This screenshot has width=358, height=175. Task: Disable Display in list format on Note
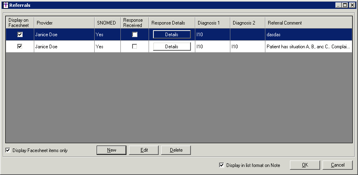click(221, 165)
